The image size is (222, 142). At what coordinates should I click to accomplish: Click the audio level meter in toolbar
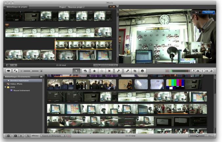coord(180,71)
